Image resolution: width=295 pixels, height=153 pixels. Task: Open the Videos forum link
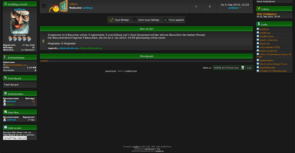coord(73,4)
